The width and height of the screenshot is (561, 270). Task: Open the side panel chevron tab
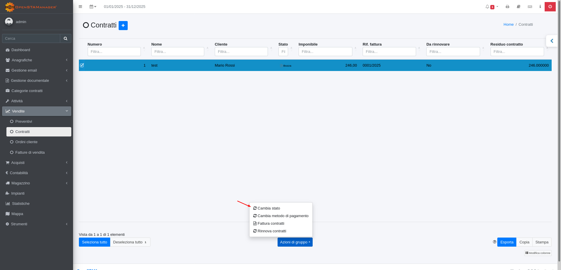tap(552, 41)
